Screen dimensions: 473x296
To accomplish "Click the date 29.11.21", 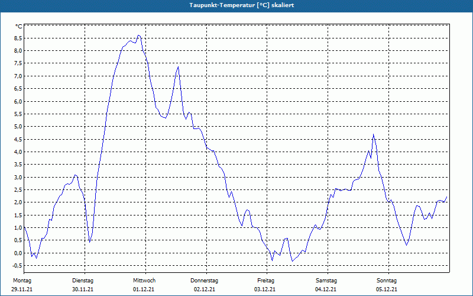I will click(x=22, y=289).
